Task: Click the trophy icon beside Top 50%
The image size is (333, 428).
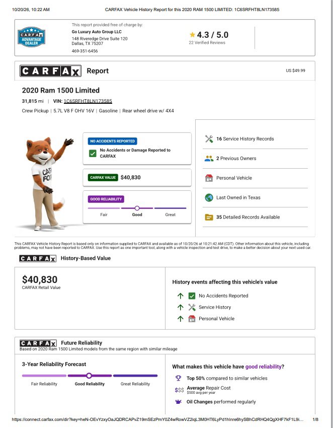Action: coord(179,378)
